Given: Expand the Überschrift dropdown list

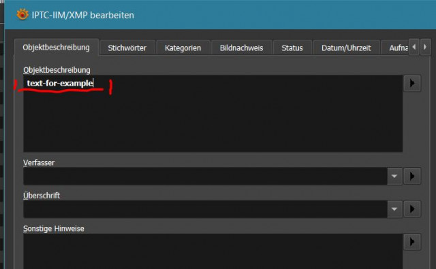Looking at the screenshot, I should 394,209.
